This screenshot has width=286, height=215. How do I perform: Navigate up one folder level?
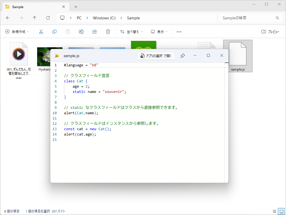click(x=34, y=18)
